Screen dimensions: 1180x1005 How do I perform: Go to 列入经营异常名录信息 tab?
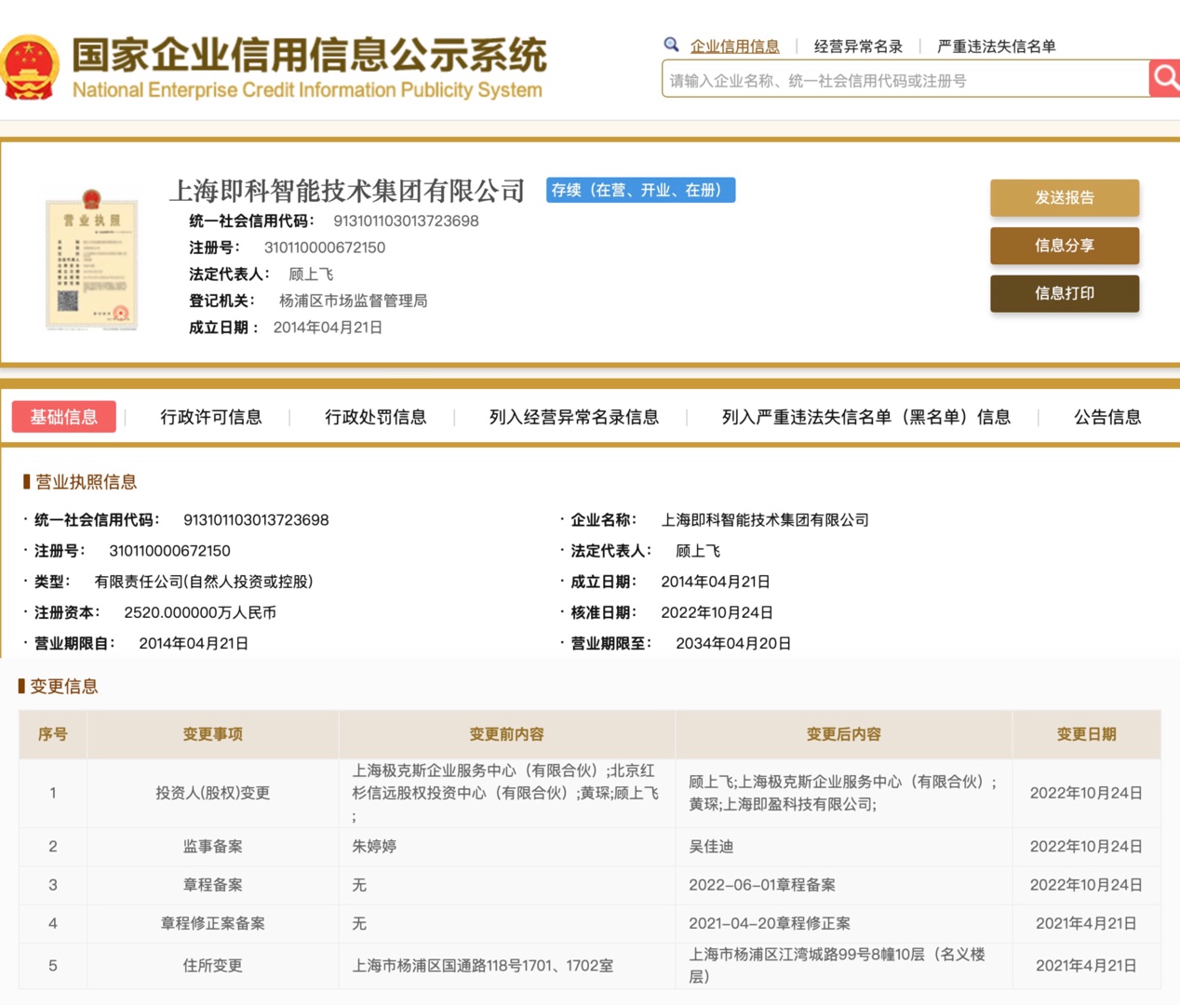coord(573,417)
